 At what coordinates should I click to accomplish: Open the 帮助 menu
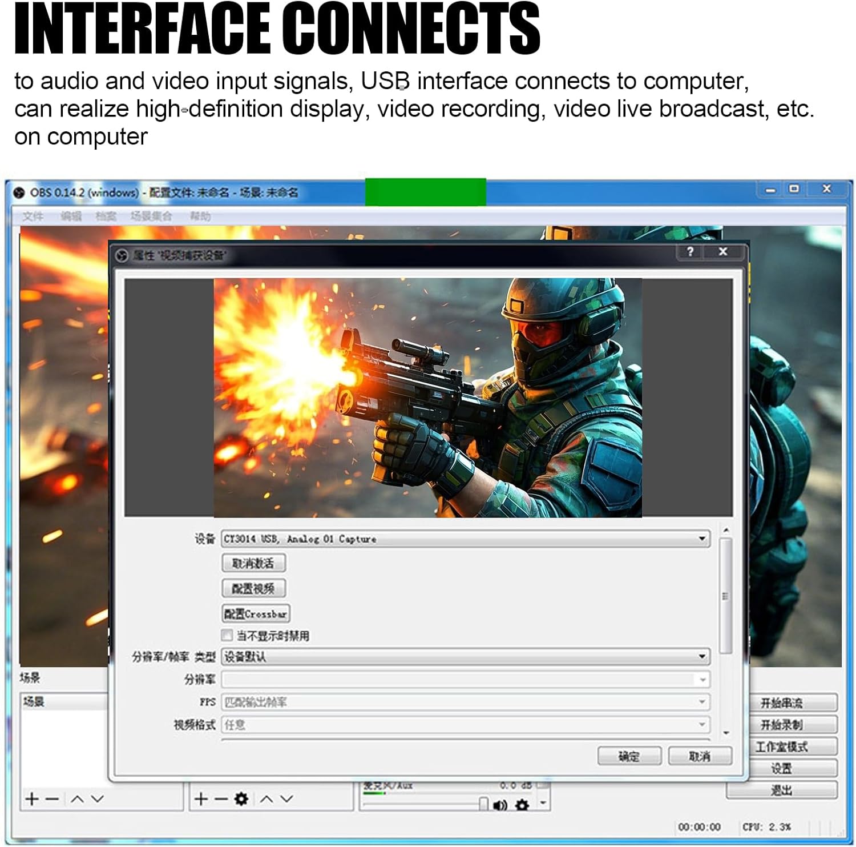pyautogui.click(x=200, y=216)
